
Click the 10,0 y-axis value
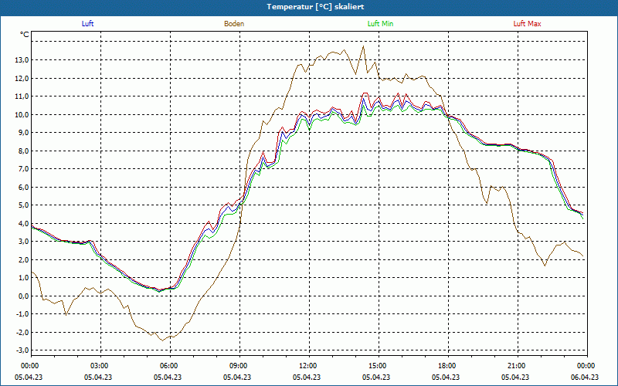(x=22, y=114)
